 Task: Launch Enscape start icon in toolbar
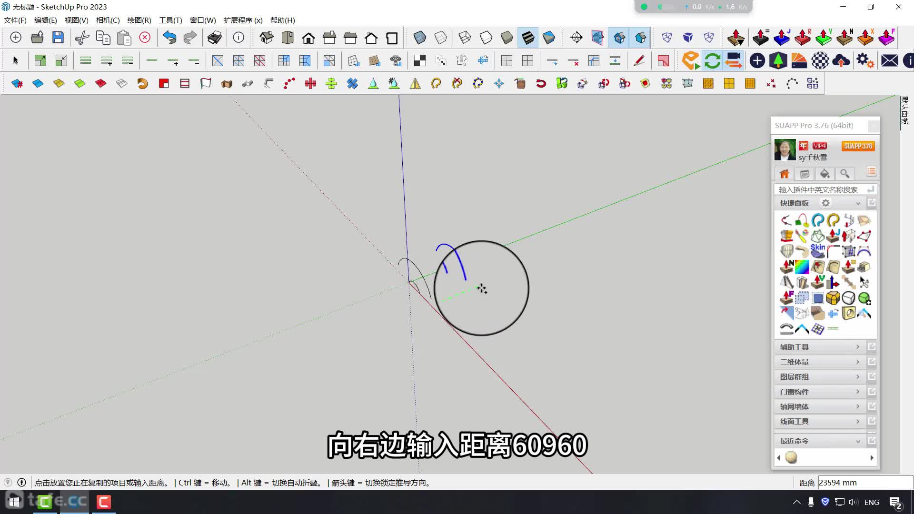click(x=691, y=60)
